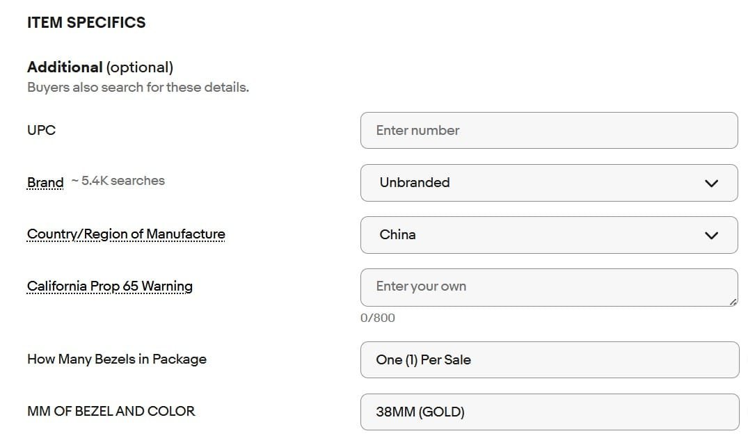Click How Many Bezels in Package label
Image resolution: width=748 pixels, height=445 pixels.
click(117, 359)
